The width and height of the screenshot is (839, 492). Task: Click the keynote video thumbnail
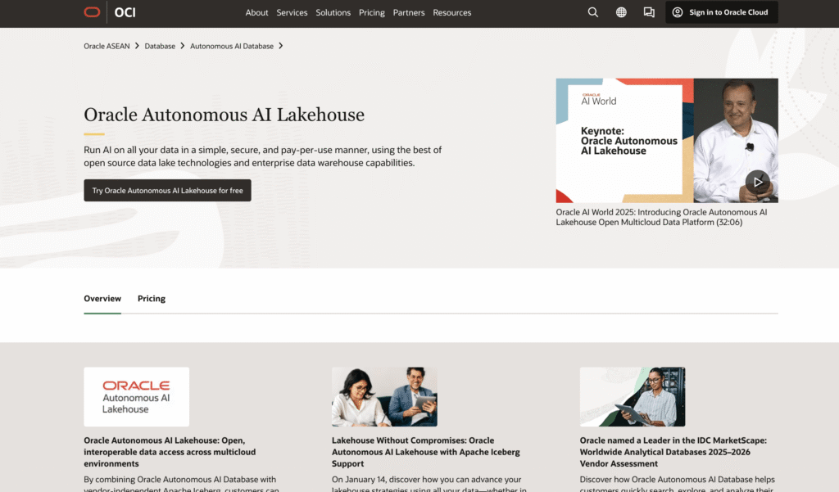[667, 139]
